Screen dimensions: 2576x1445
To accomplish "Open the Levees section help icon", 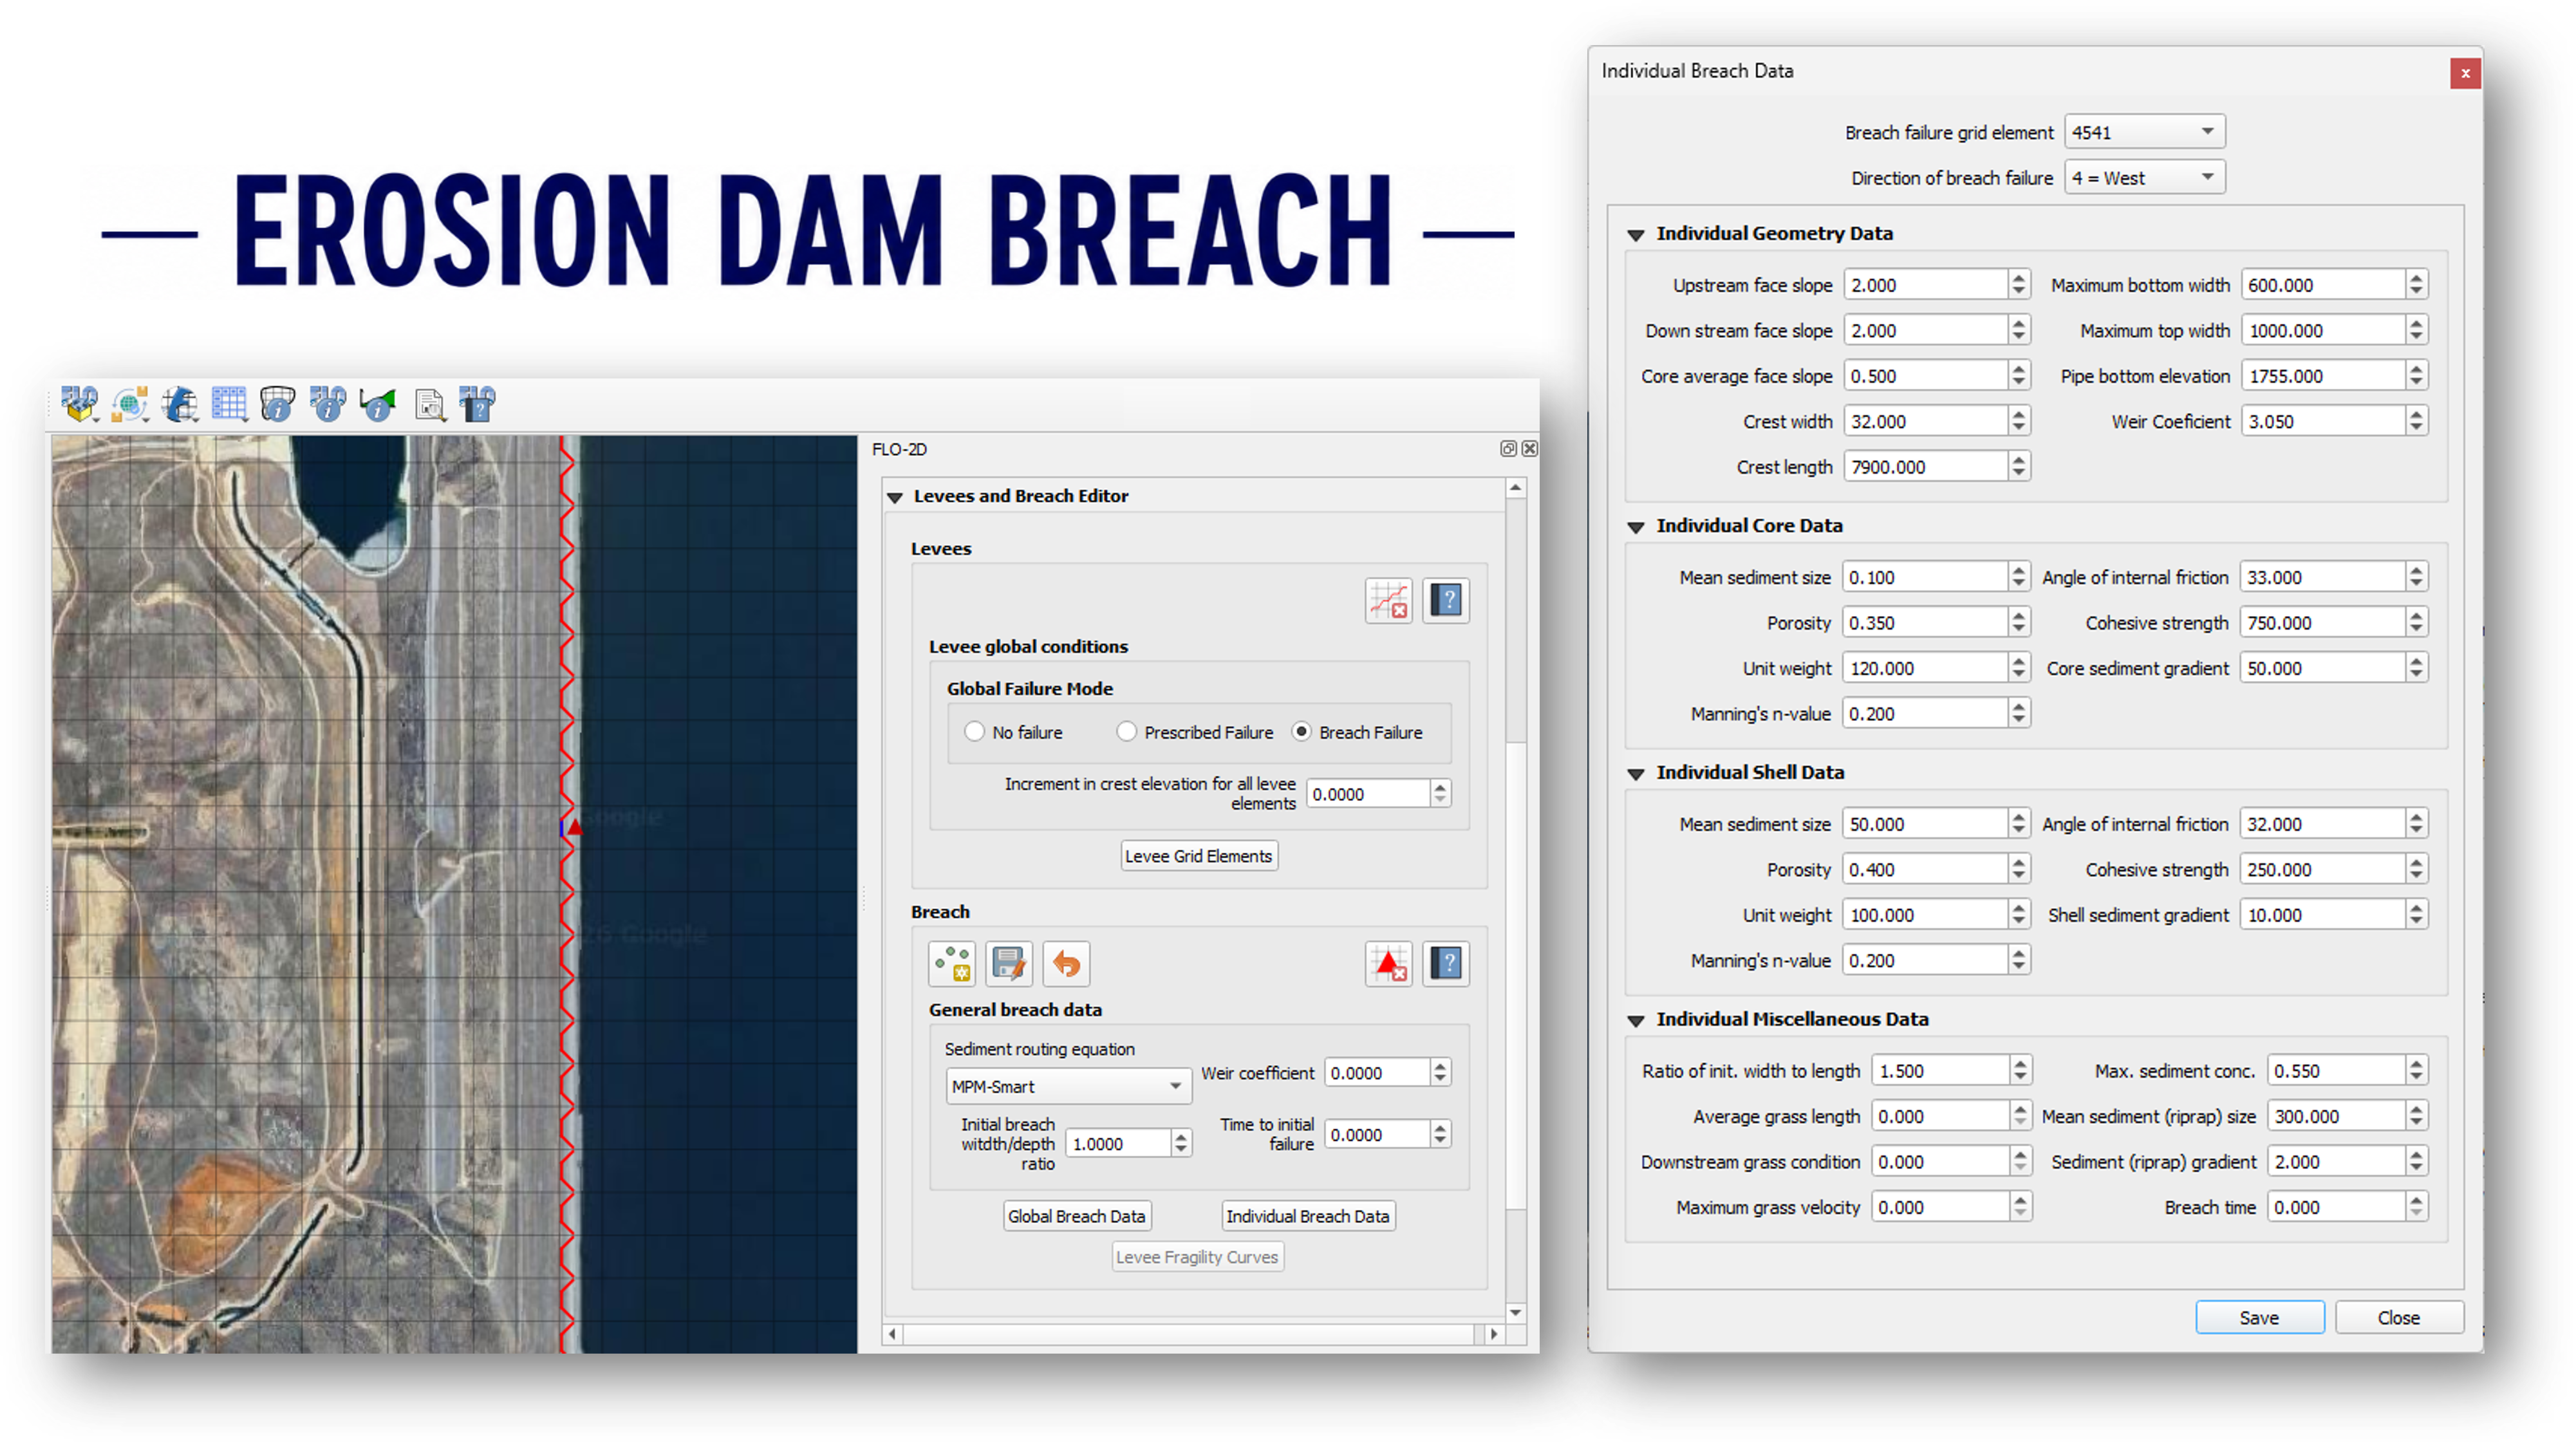I will point(1446,601).
